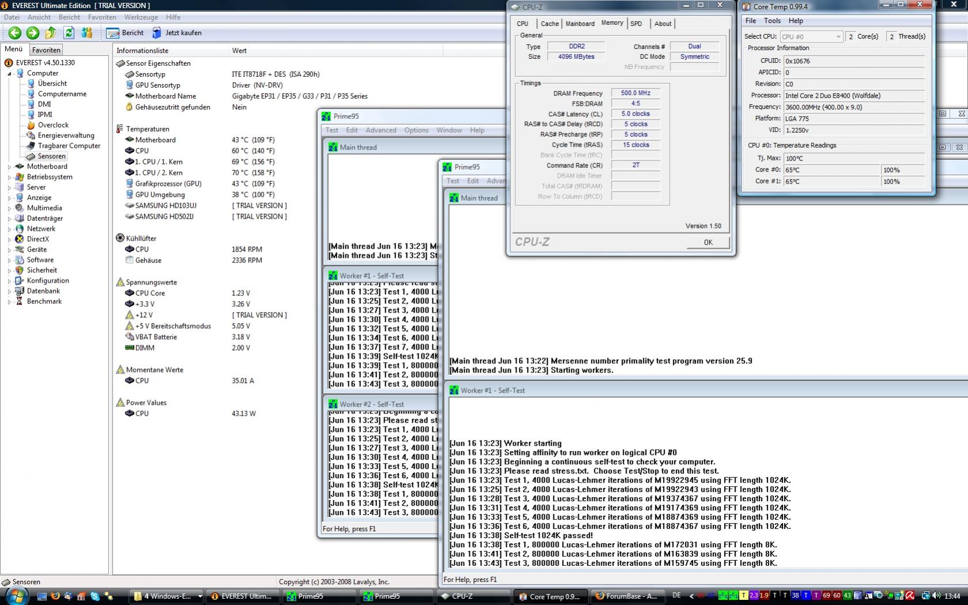Expand the Server tree node
This screenshot has width=968, height=605.
coord(9,188)
